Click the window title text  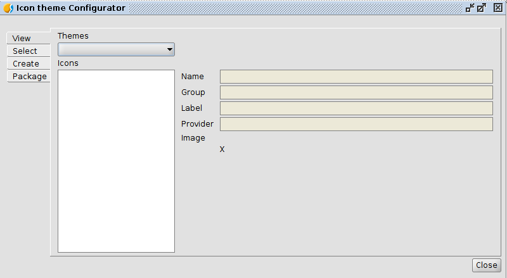pos(70,8)
